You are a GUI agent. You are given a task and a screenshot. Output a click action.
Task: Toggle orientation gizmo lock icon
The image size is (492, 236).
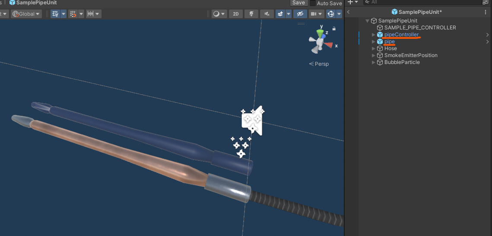tap(334, 29)
